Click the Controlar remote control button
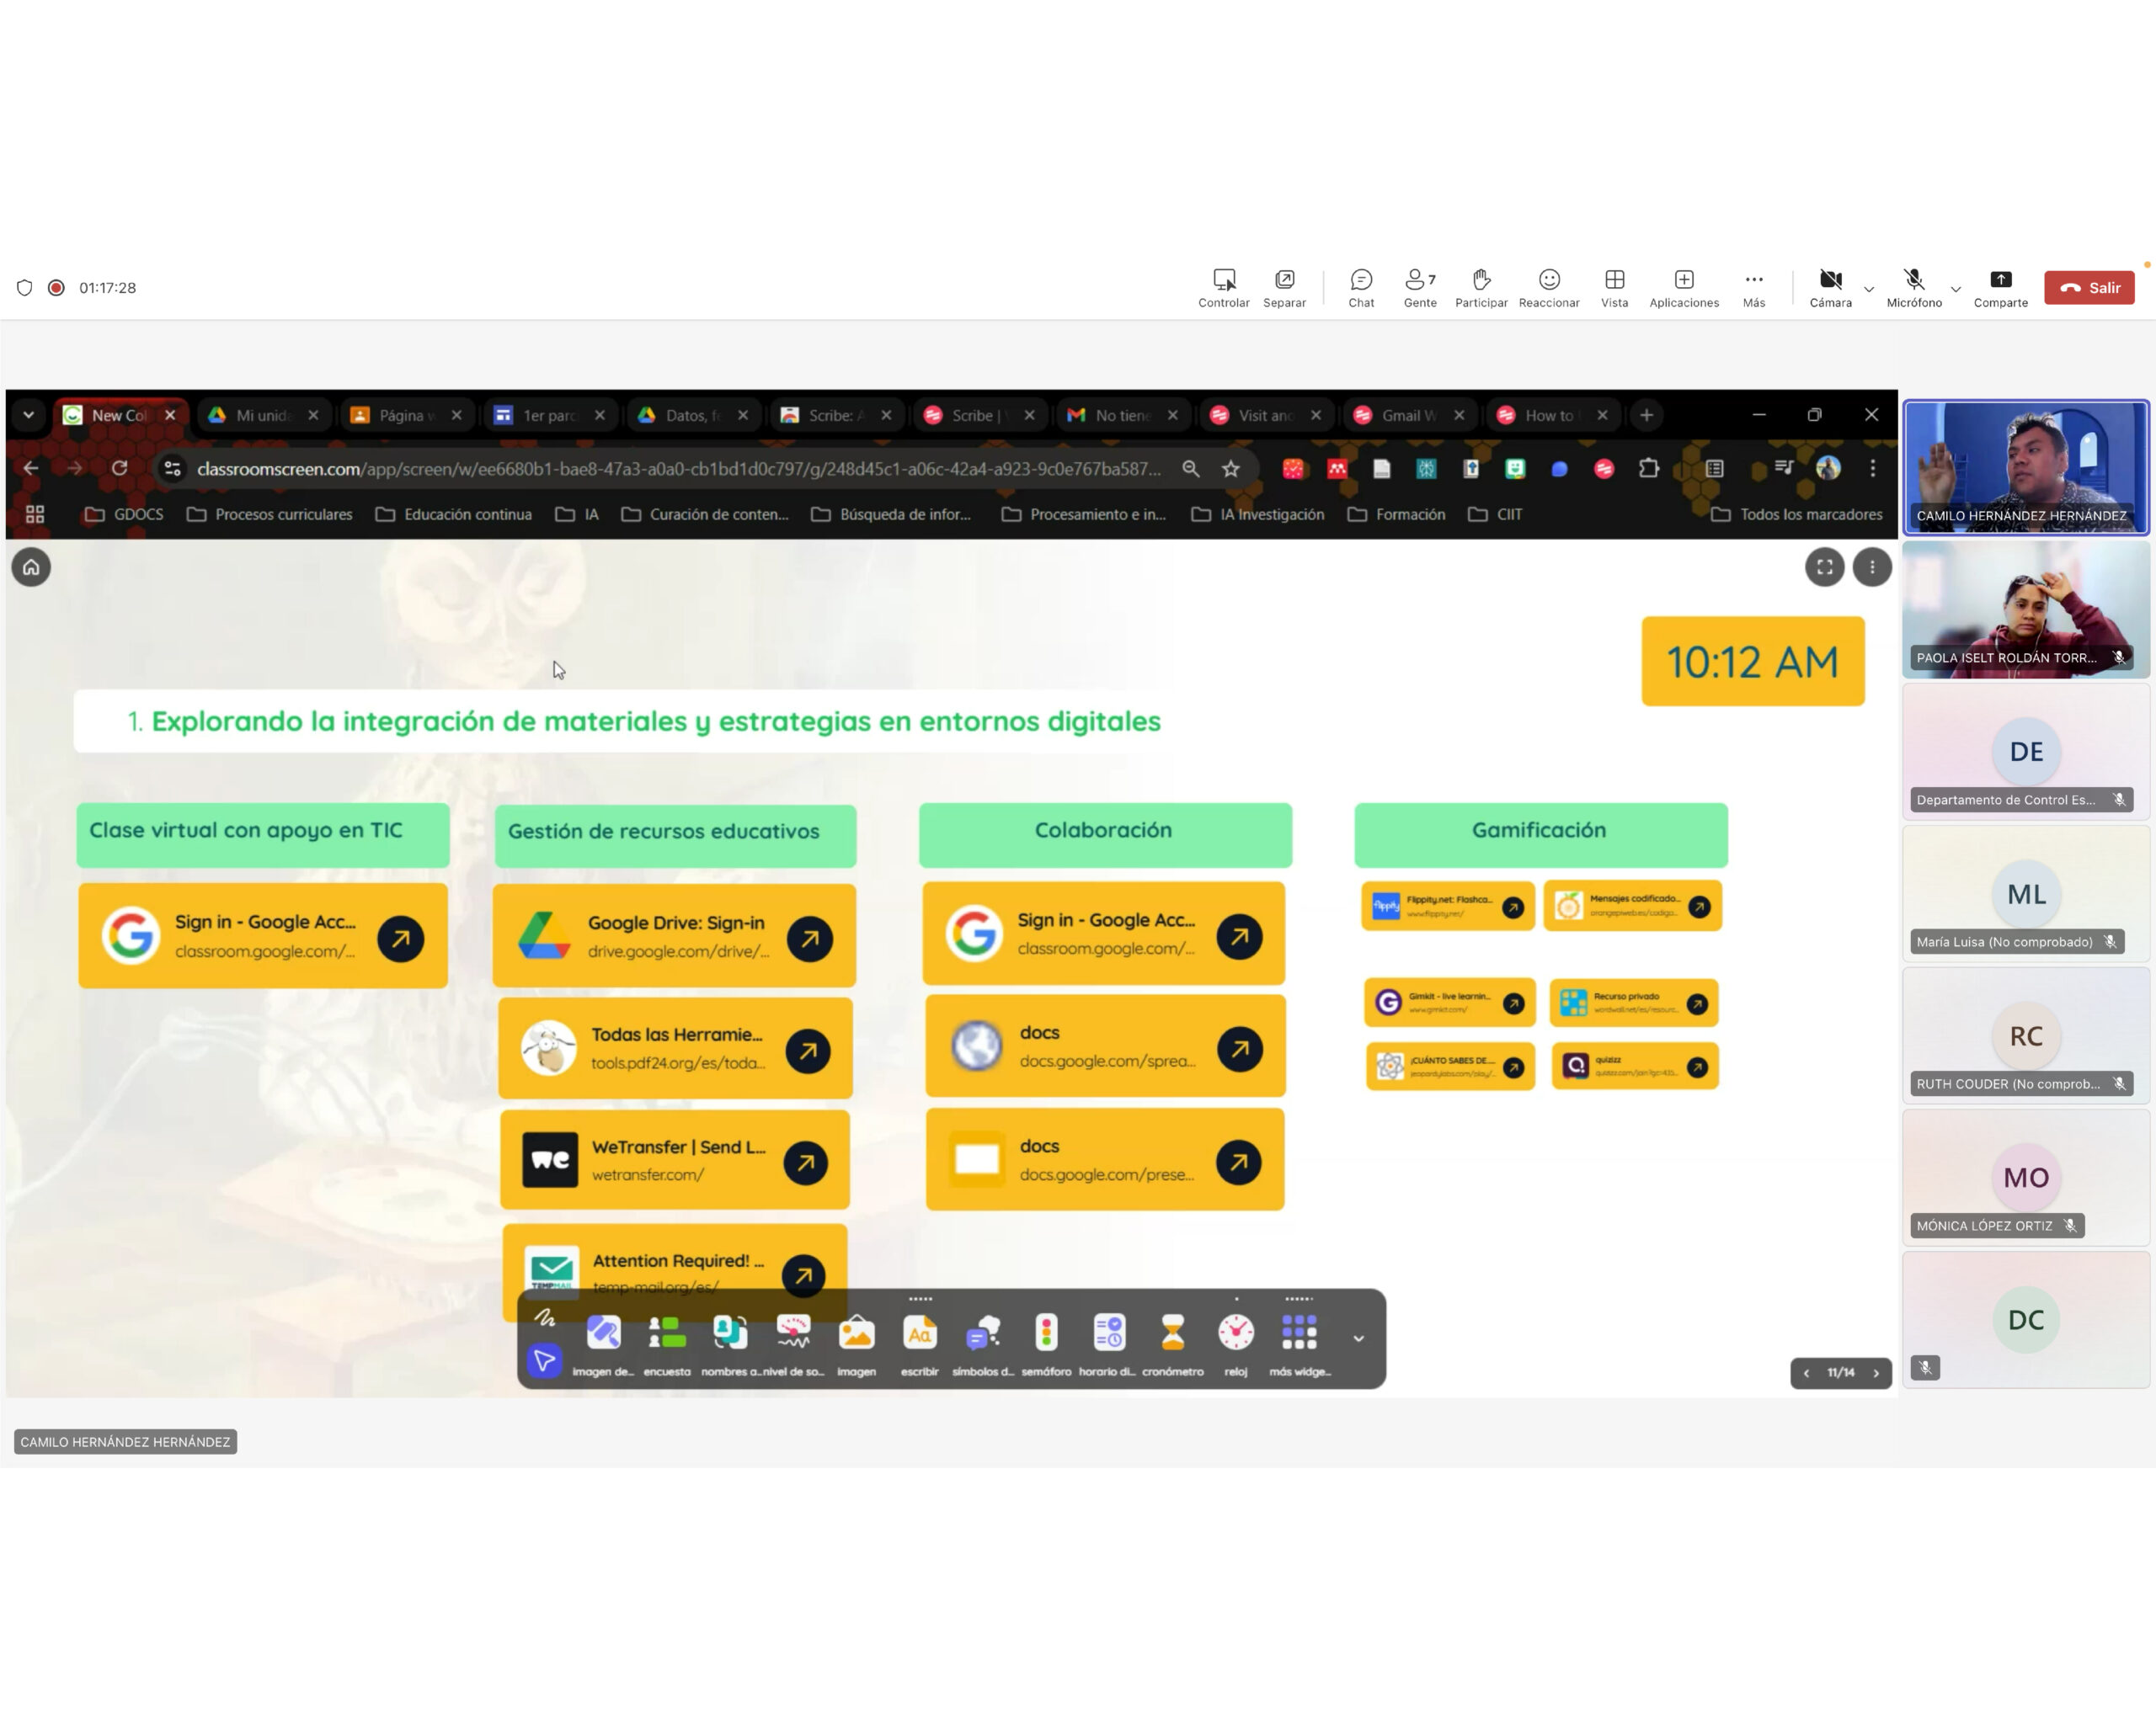The height and width of the screenshot is (1724, 2156). pos(1224,288)
